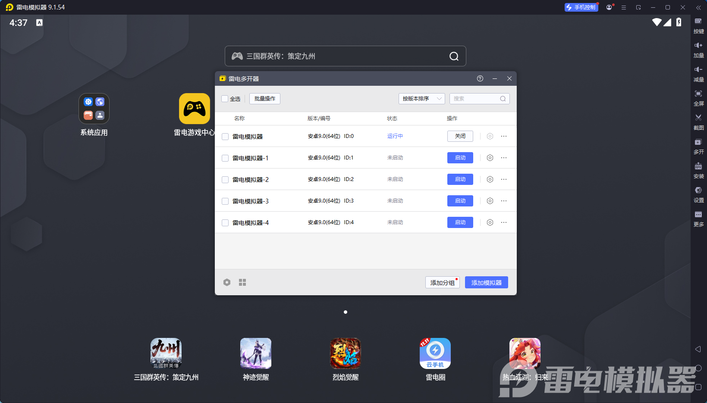Image resolution: width=707 pixels, height=403 pixels.
Task: Open more options for 雷电模拟器-4
Action: [x=504, y=222]
